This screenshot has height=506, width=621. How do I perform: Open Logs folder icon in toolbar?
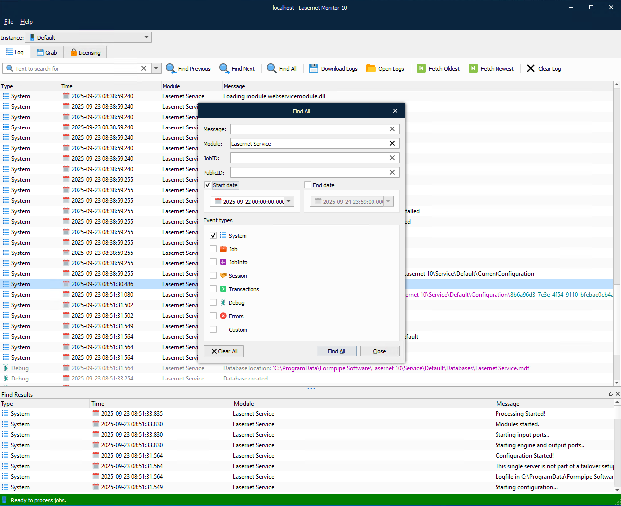[371, 69]
